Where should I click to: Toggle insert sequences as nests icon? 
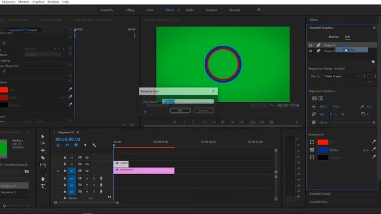pyautogui.click(x=58, y=145)
